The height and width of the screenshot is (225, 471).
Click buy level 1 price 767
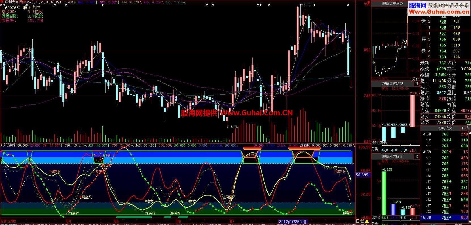click(443, 33)
